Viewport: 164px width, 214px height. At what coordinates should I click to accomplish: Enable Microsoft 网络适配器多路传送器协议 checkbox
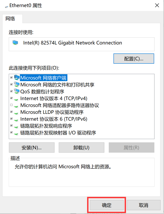click(11, 105)
